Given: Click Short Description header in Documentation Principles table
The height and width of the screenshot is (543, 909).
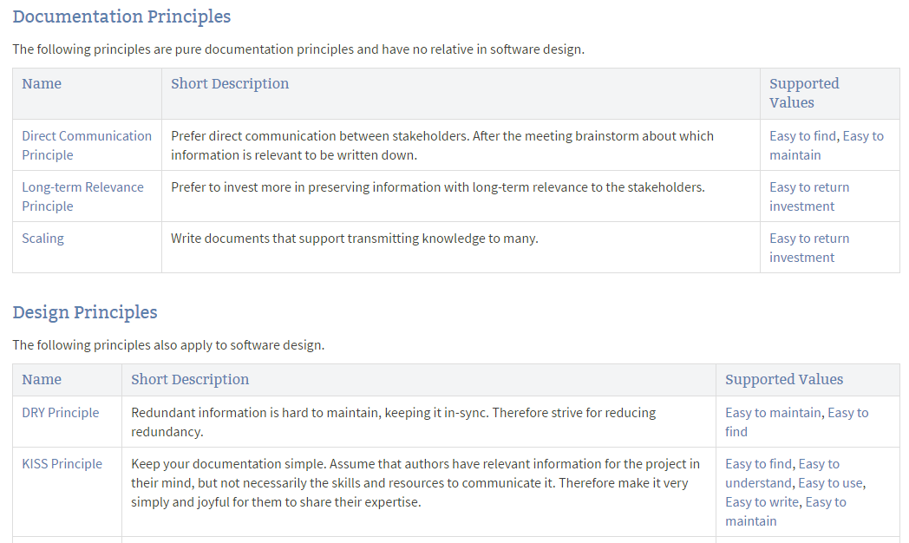Looking at the screenshot, I should click(x=230, y=84).
